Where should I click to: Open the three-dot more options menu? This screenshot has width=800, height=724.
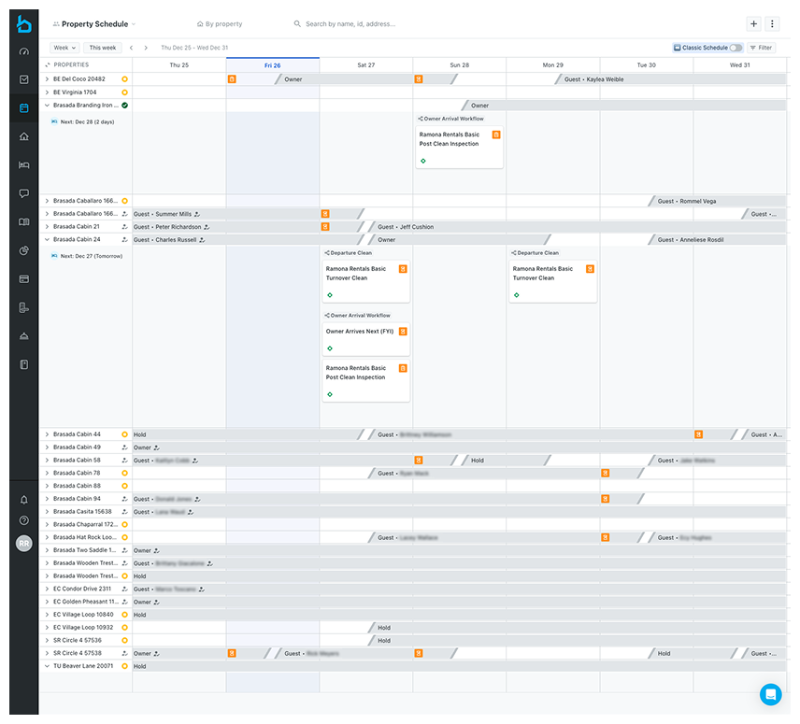point(772,24)
